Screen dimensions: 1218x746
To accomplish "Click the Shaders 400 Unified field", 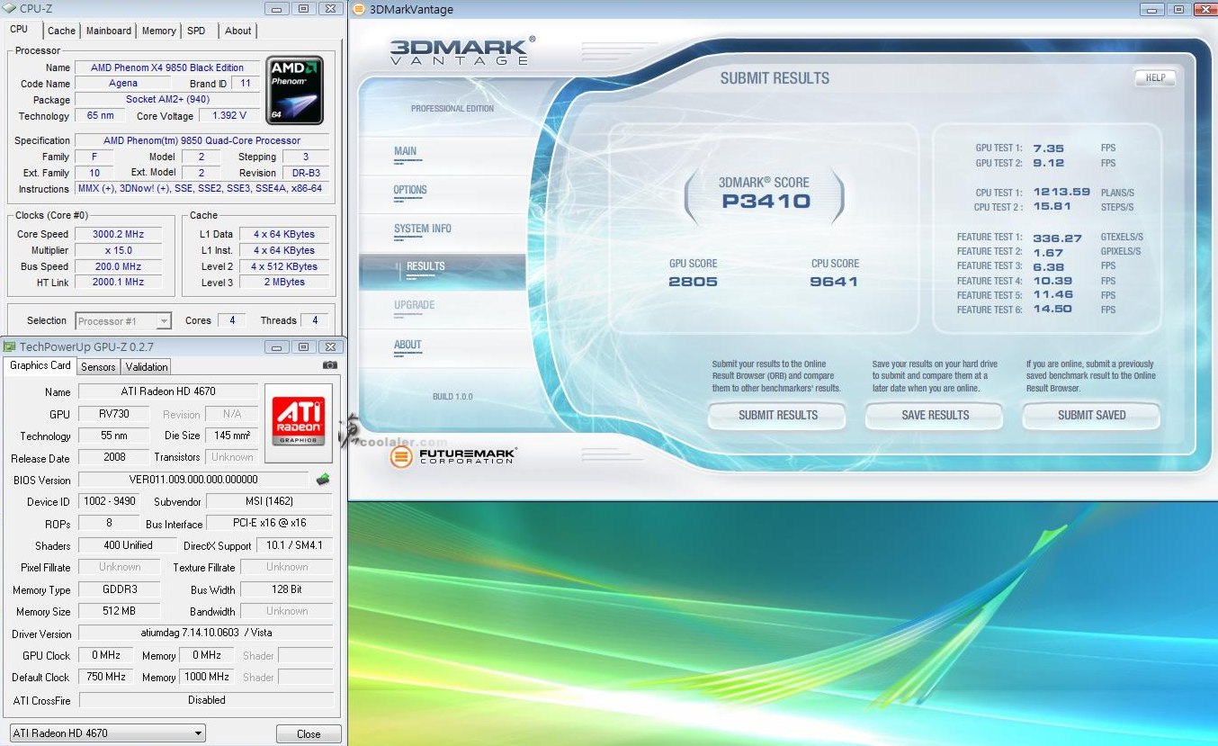I will pyautogui.click(x=128, y=545).
